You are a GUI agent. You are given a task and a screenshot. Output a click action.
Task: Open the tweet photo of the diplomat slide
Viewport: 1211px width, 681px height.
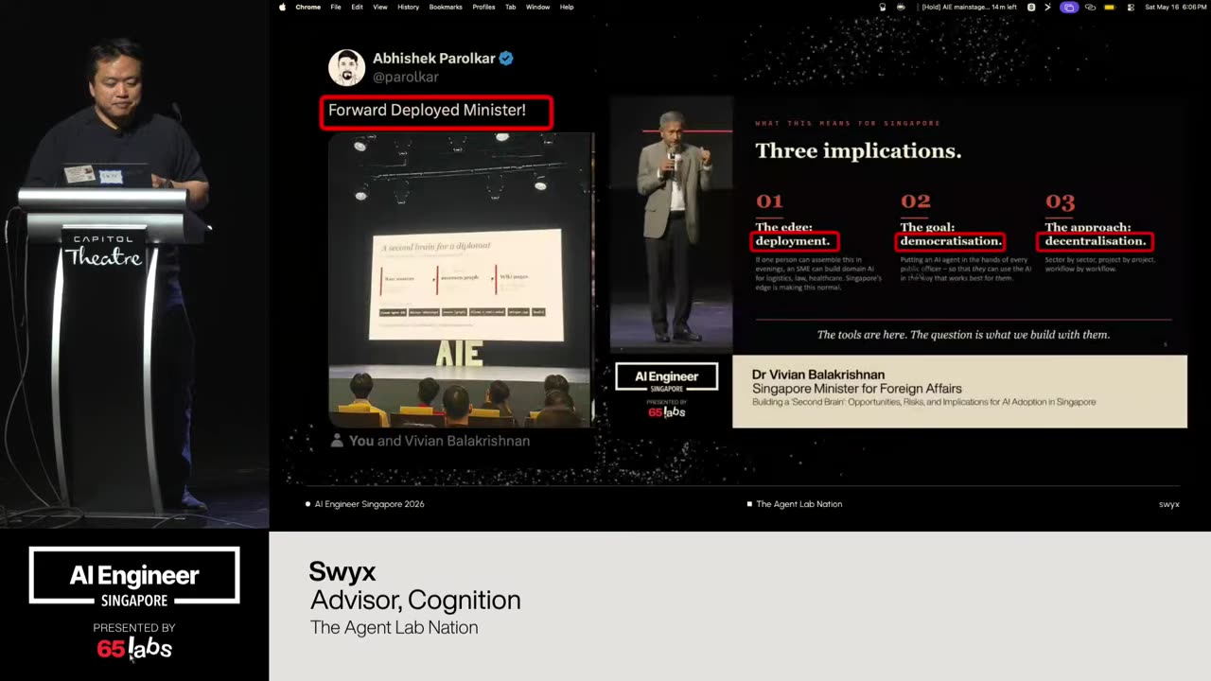coord(460,280)
